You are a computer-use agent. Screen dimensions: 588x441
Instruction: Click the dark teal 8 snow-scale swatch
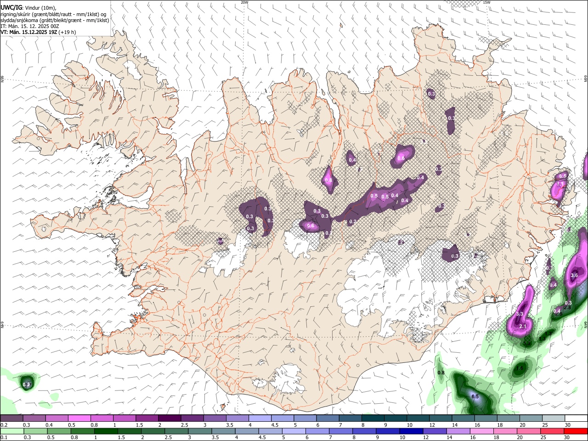click(373, 418)
